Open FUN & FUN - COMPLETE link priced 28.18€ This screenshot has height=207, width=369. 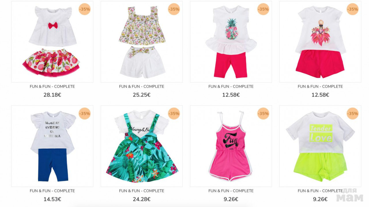point(52,87)
